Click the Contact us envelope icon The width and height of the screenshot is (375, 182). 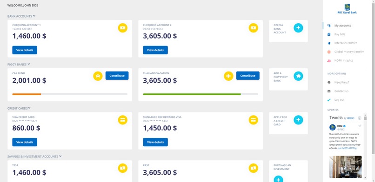(329, 91)
